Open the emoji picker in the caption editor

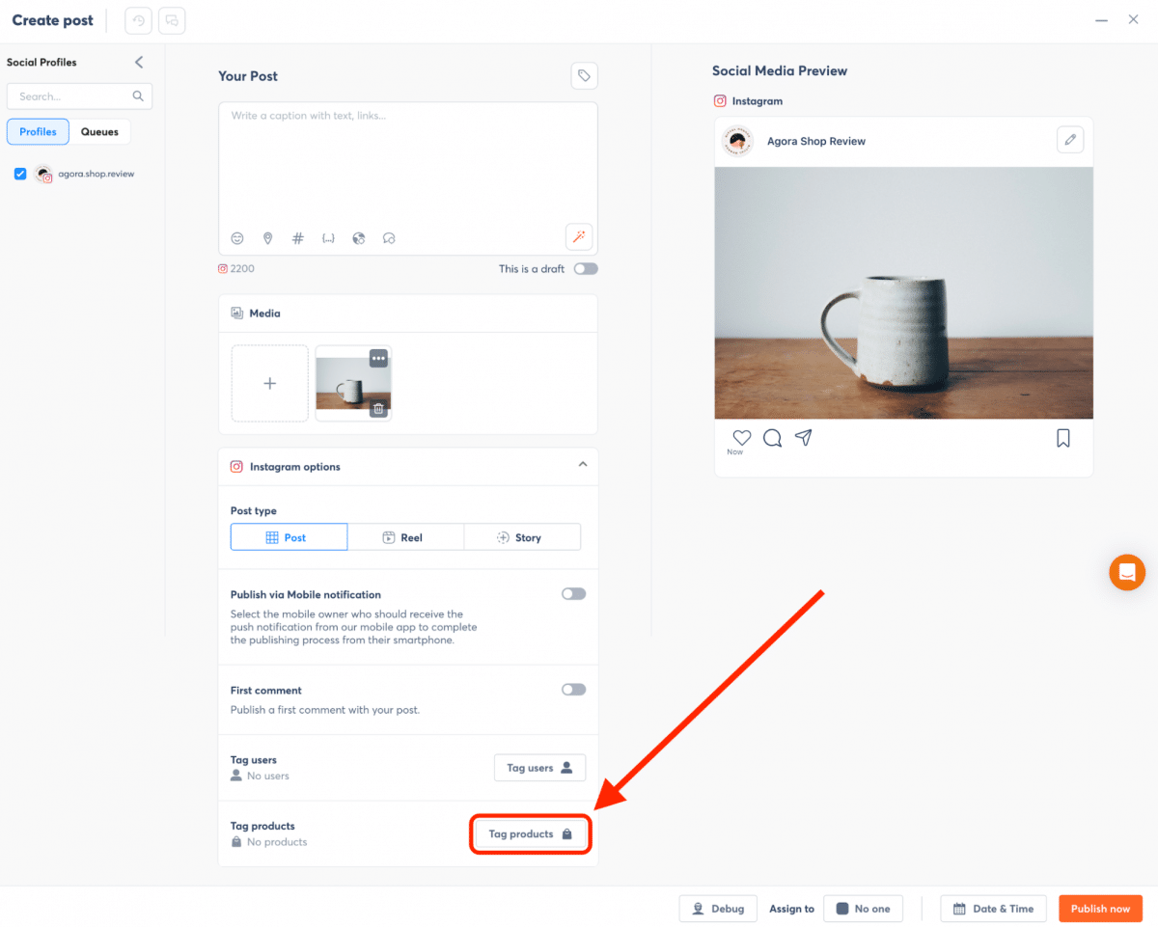[x=236, y=237]
